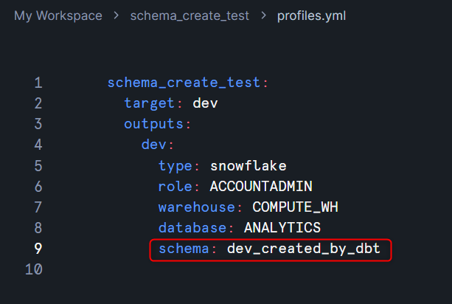Screen dimensions: 452x304
Task: Click the empty line number 10
Action: (35, 269)
